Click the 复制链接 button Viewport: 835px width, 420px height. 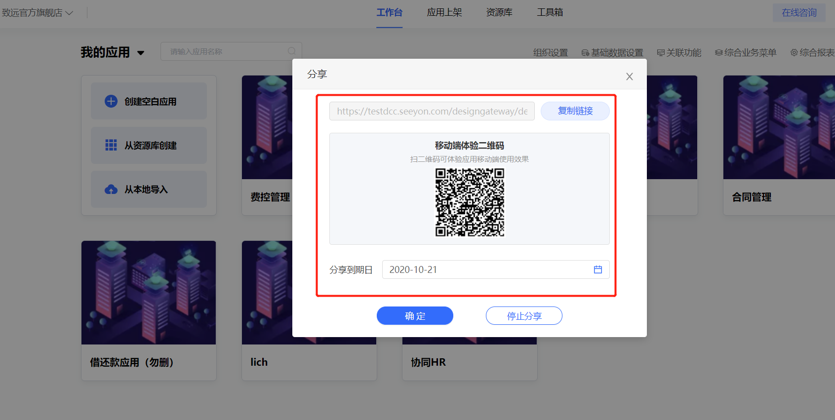[575, 111]
